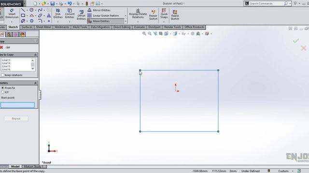Image resolution: width=309 pixels, height=173 pixels.
Task: Pick the Line sketch tool
Action: [x=23, y=10]
